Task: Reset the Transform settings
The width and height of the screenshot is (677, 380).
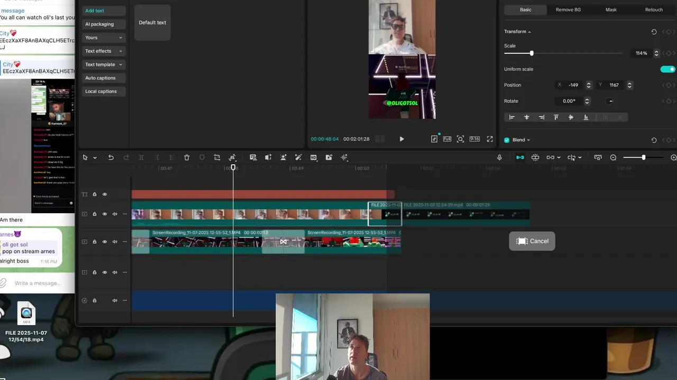Action: [654, 32]
